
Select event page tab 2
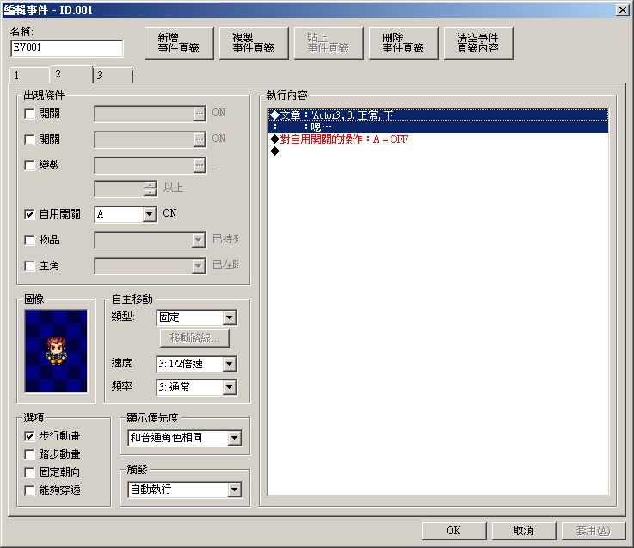71,74
